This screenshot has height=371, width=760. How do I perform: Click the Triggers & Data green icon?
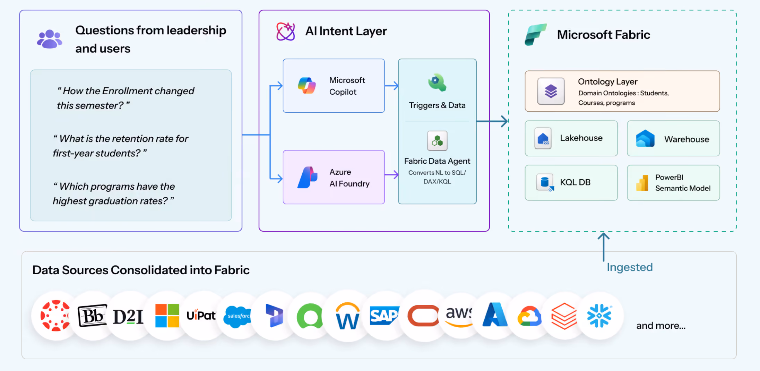pyautogui.click(x=437, y=83)
